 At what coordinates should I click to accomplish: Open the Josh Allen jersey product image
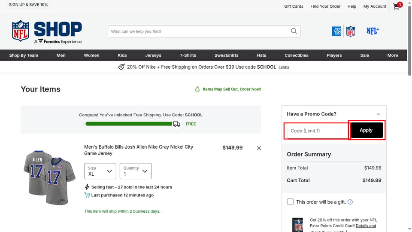click(x=49, y=177)
